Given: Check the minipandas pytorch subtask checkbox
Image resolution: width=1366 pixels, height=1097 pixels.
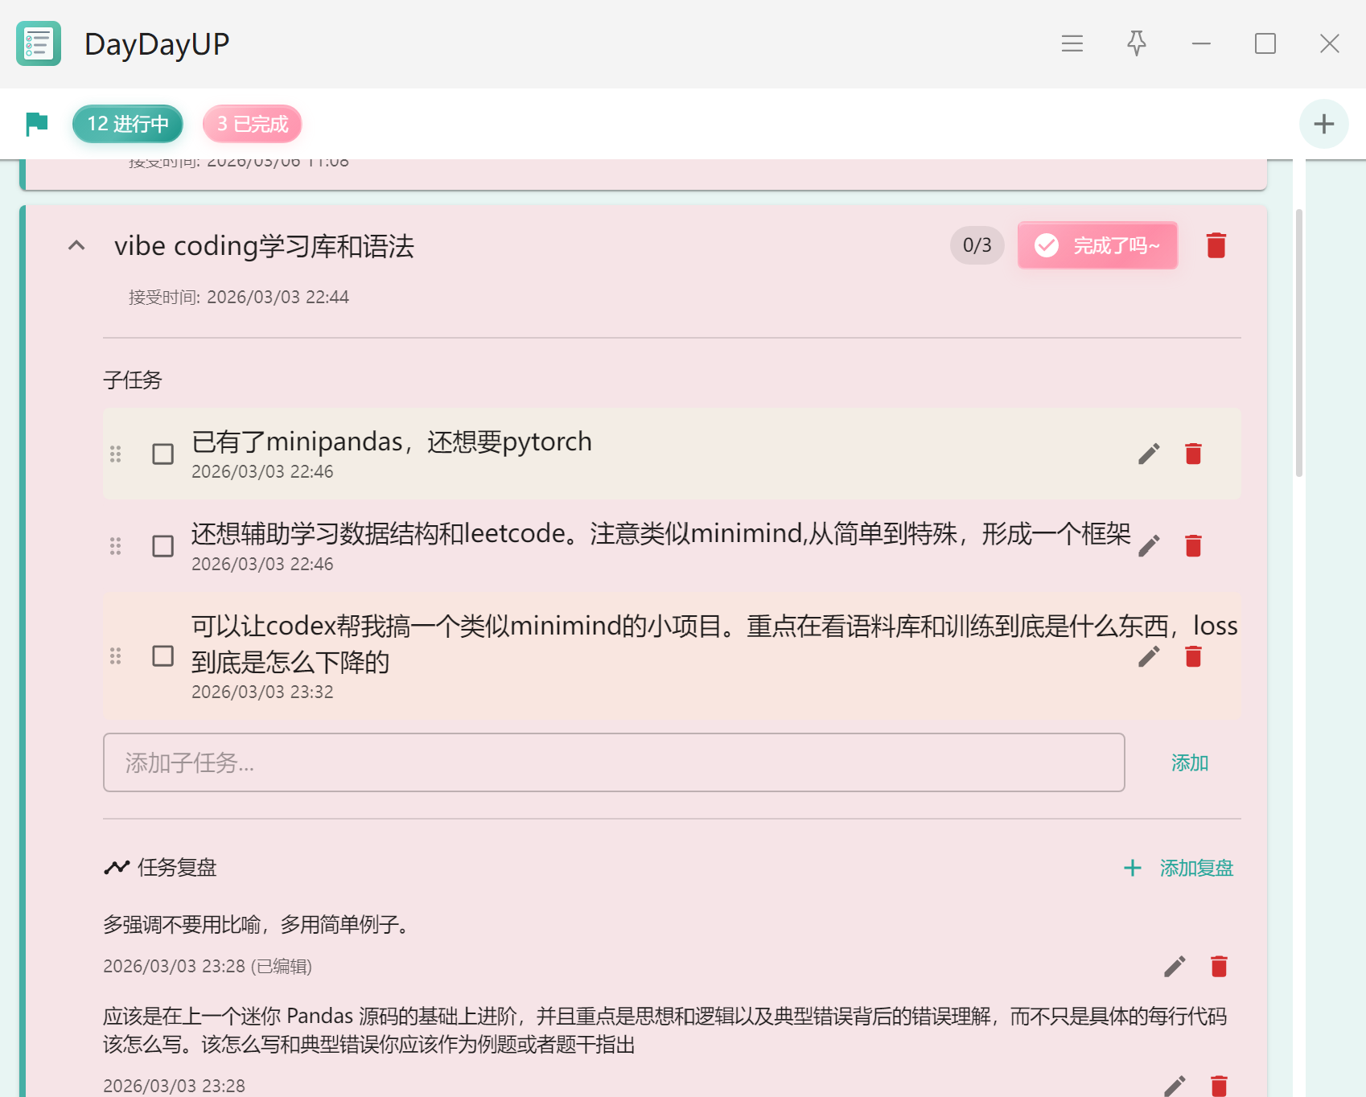Looking at the screenshot, I should [163, 454].
